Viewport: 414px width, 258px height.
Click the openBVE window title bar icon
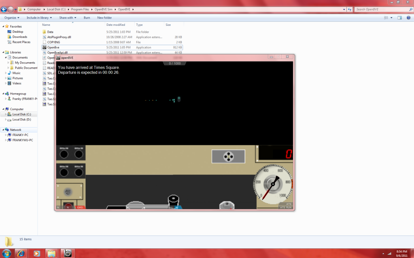[x=58, y=58]
